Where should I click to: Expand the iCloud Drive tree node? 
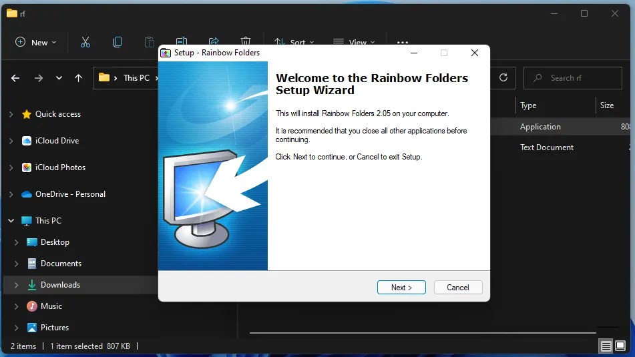[x=11, y=141]
